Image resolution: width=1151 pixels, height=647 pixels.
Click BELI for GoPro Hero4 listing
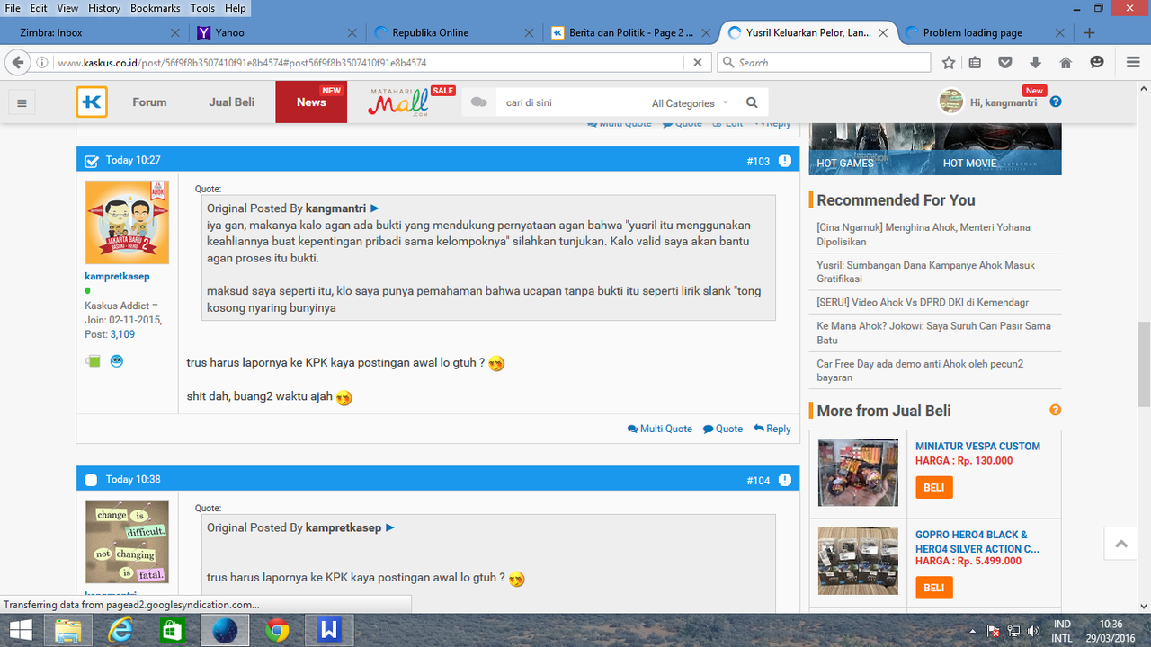pos(934,588)
